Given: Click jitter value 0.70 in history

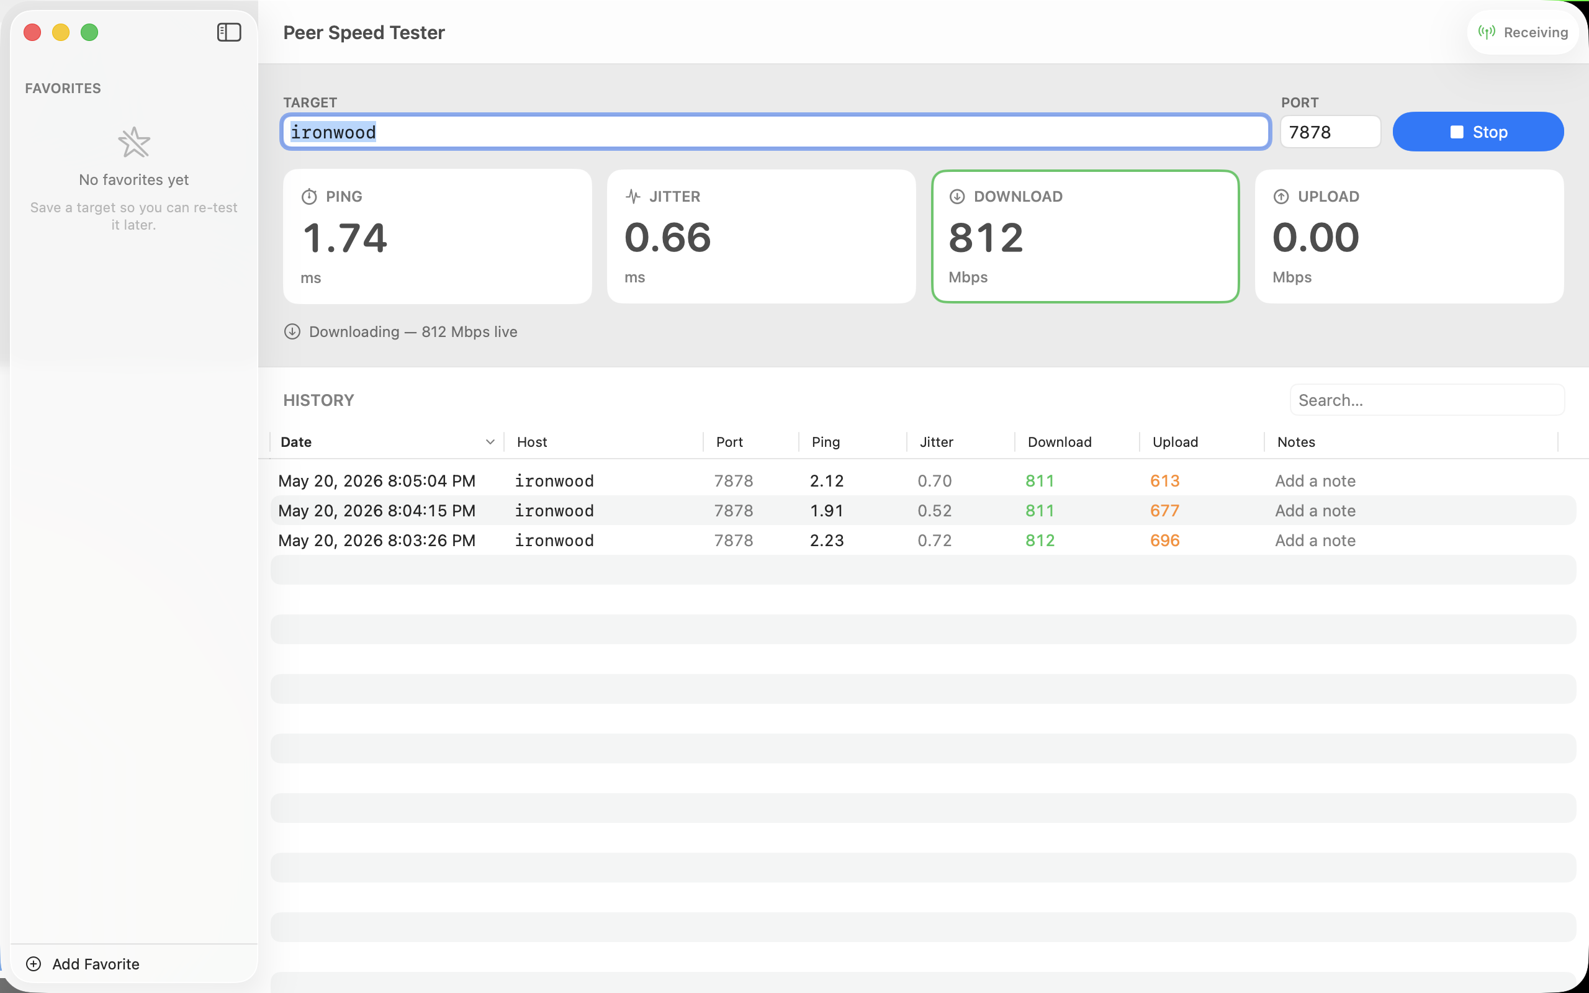Looking at the screenshot, I should tap(934, 481).
